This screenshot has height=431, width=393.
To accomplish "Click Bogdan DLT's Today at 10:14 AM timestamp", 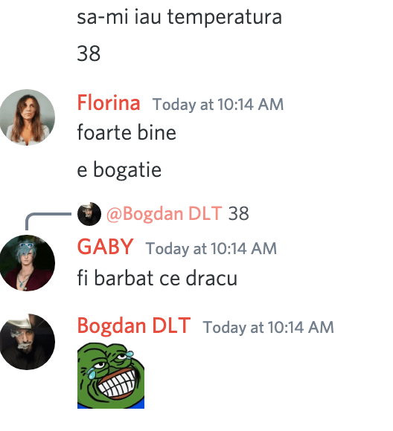I will [268, 328].
